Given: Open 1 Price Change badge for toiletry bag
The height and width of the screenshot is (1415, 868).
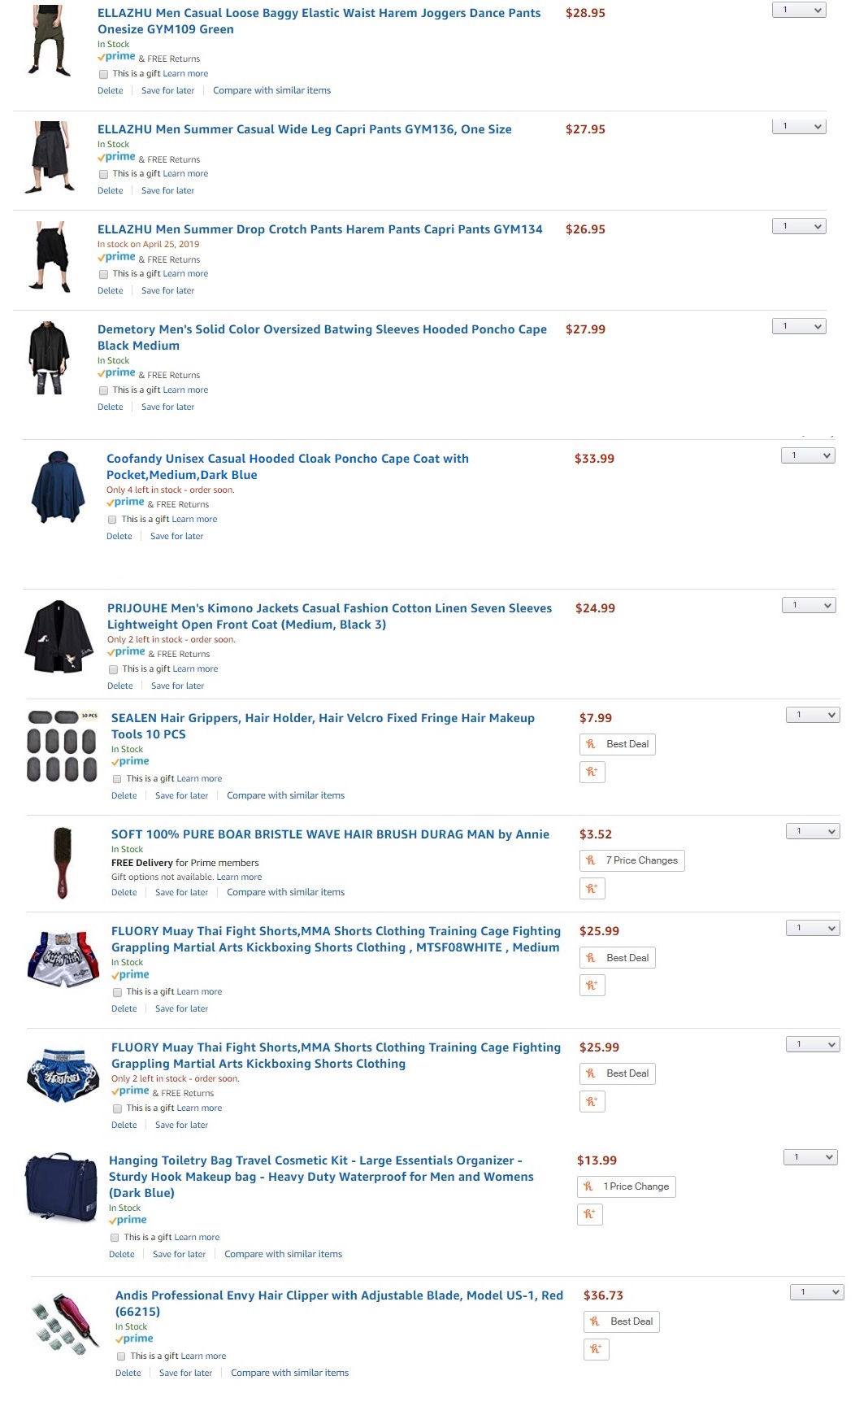Looking at the screenshot, I should pyautogui.click(x=627, y=1187).
